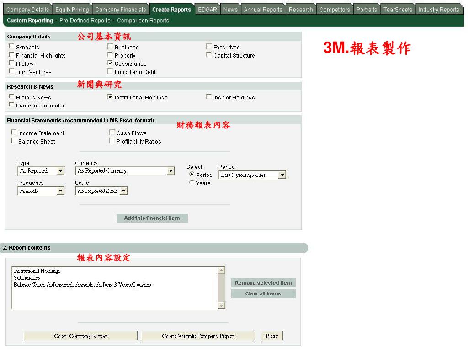Click Create Company Report button

click(x=80, y=336)
